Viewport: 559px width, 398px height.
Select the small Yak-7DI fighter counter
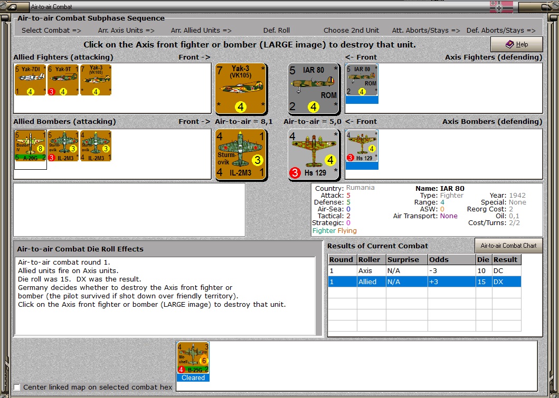pyautogui.click(x=30, y=80)
